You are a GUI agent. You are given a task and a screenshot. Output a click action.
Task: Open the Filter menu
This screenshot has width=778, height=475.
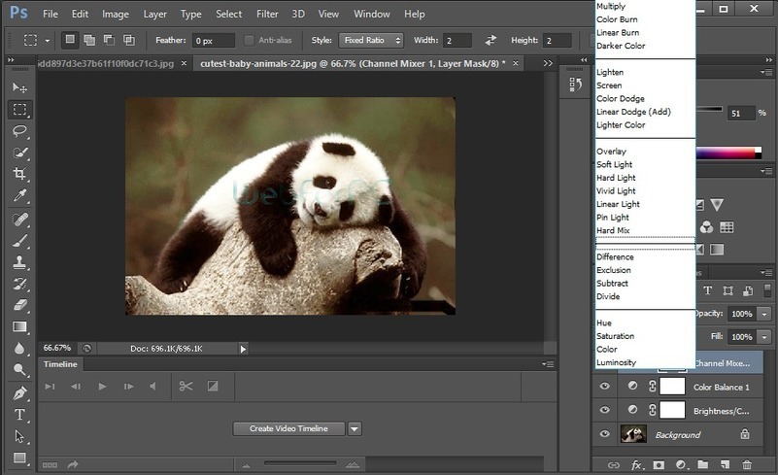pos(267,15)
